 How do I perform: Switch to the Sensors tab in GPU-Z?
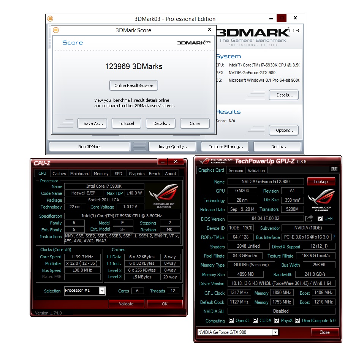point(236,170)
